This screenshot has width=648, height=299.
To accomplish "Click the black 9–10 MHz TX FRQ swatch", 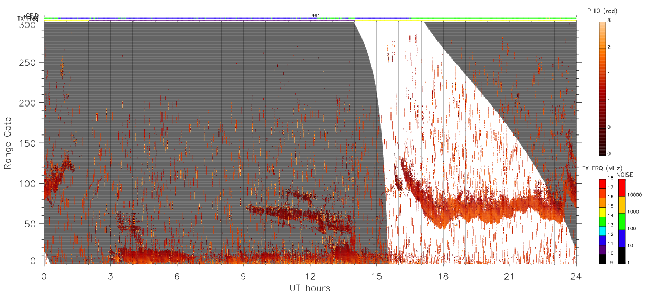I will click(602, 258).
